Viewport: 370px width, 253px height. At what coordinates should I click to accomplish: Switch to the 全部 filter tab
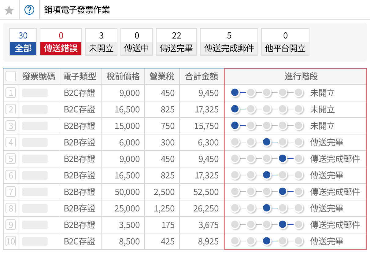pos(23,41)
